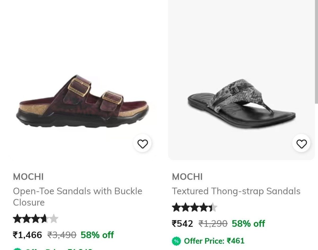Tap the heart icon on Thong-strap Sandals

click(301, 144)
